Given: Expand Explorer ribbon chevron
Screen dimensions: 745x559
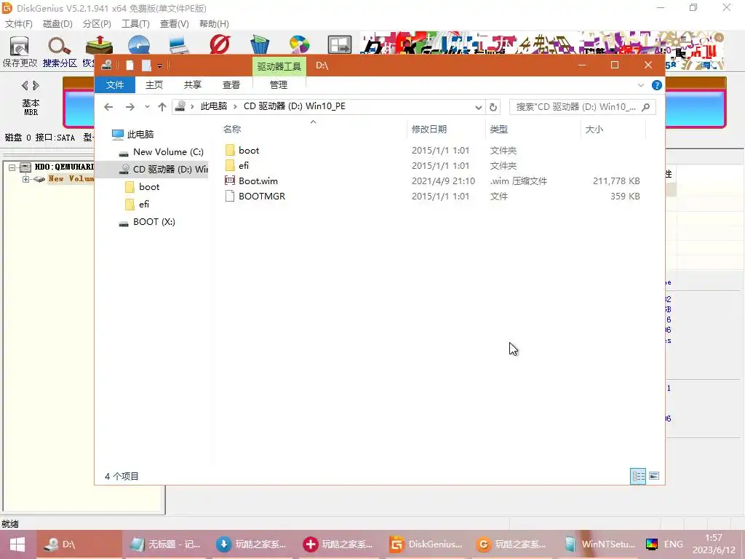Looking at the screenshot, I should point(641,85).
